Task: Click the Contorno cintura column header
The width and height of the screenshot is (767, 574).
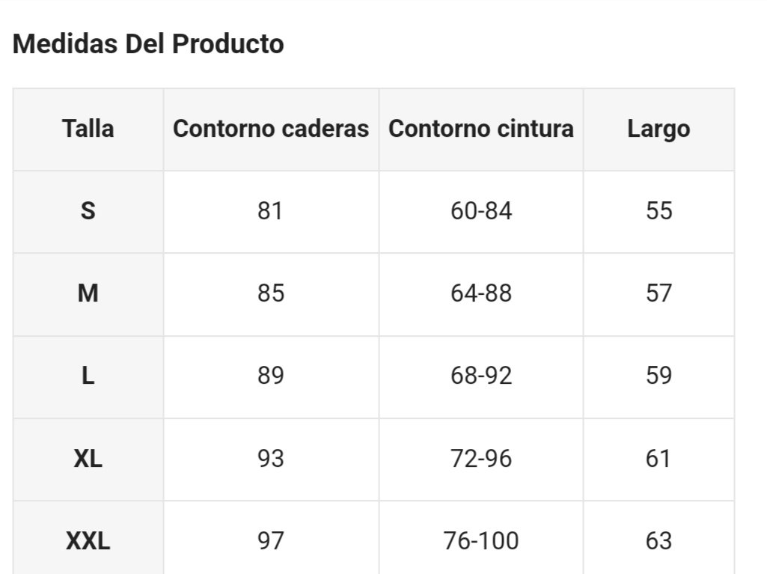Action: pyautogui.click(x=481, y=129)
